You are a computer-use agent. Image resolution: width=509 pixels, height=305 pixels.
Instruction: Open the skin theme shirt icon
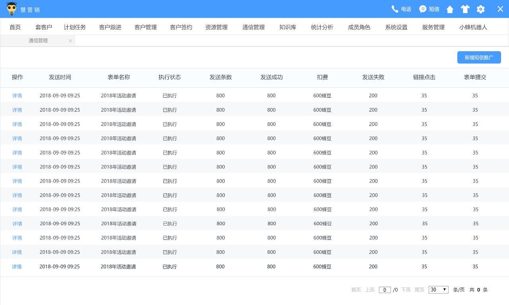coord(465,9)
